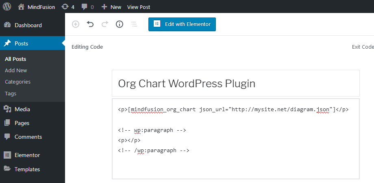Open the Categories submenu item
The image size is (374, 183).
tap(17, 82)
